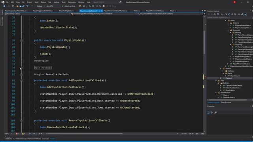Select PlayerJumpingState.cs in Solution Explorer
The image size is (253, 142).
coord(243,28)
